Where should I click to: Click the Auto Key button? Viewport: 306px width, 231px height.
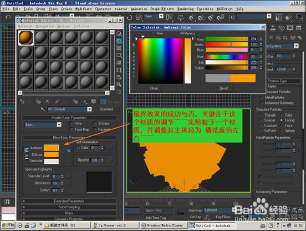(x=195, y=210)
